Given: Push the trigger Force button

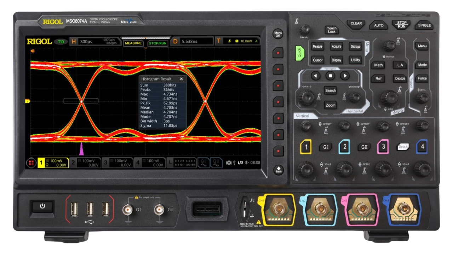Looking at the screenshot, I should (x=422, y=78).
